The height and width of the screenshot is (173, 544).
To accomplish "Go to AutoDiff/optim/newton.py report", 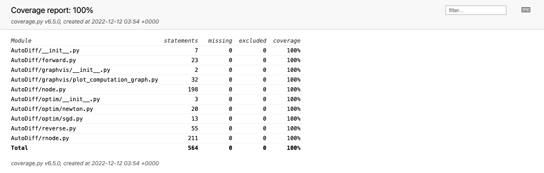I will pyautogui.click(x=52, y=109).
